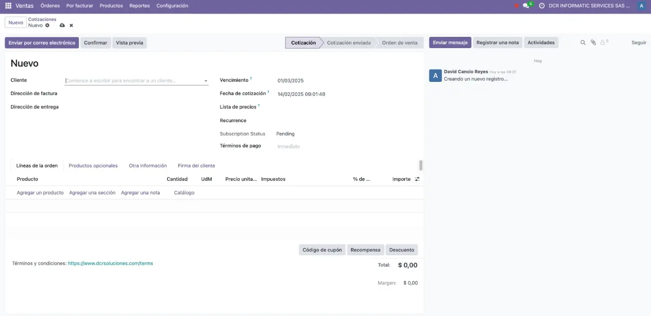Open the user avatar menu

(641, 6)
